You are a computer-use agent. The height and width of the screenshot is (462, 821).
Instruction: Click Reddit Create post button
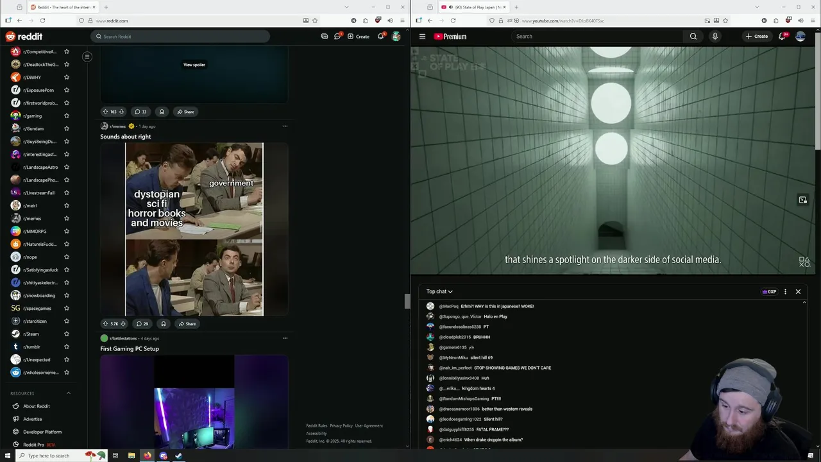click(359, 37)
